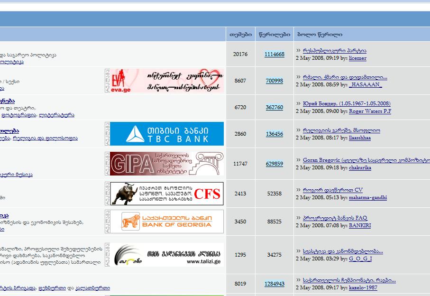View profile of user mahatma-gandhi

click(368, 197)
